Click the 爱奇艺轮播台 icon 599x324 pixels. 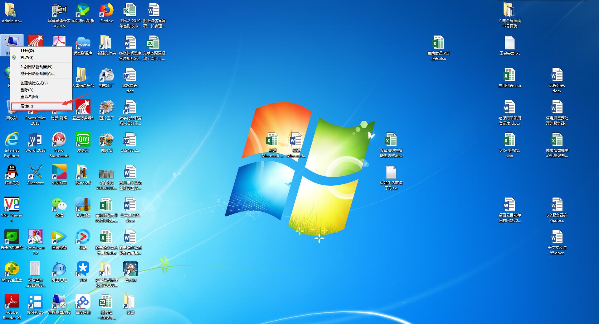12,240
